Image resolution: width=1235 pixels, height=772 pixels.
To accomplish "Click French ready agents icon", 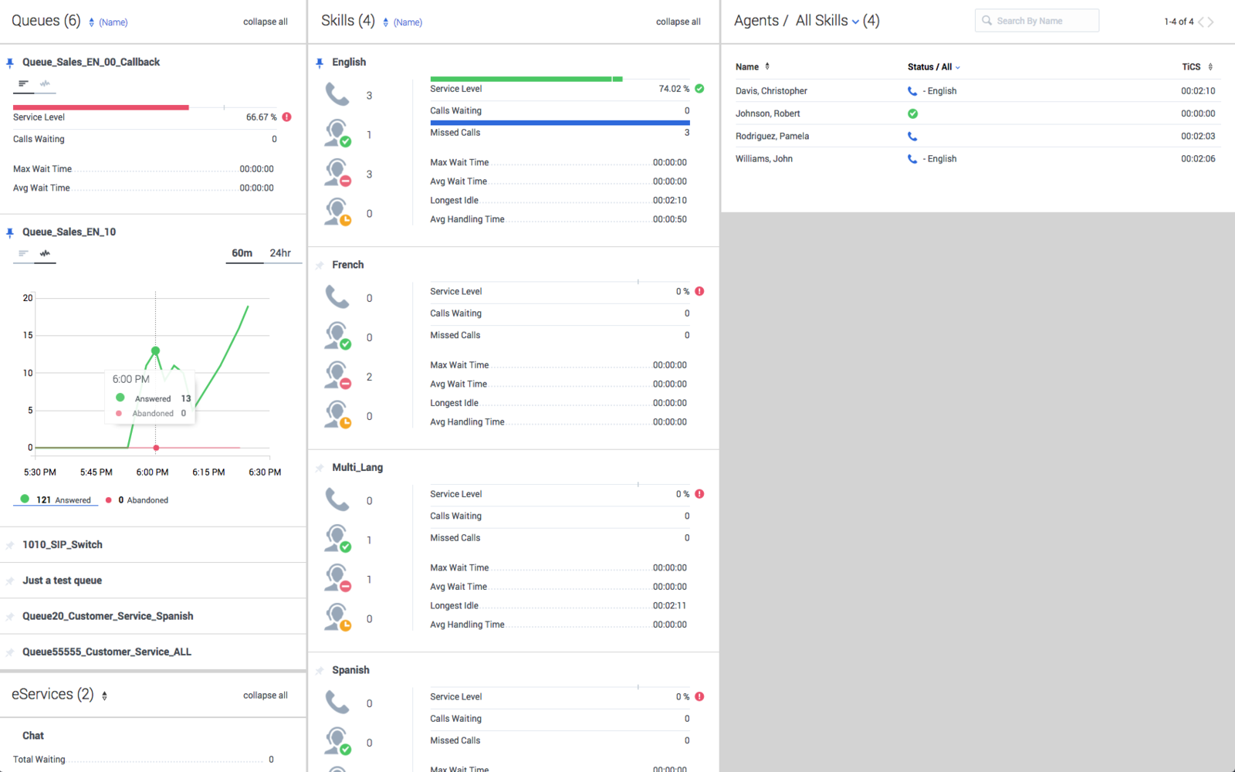I will 337,337.
